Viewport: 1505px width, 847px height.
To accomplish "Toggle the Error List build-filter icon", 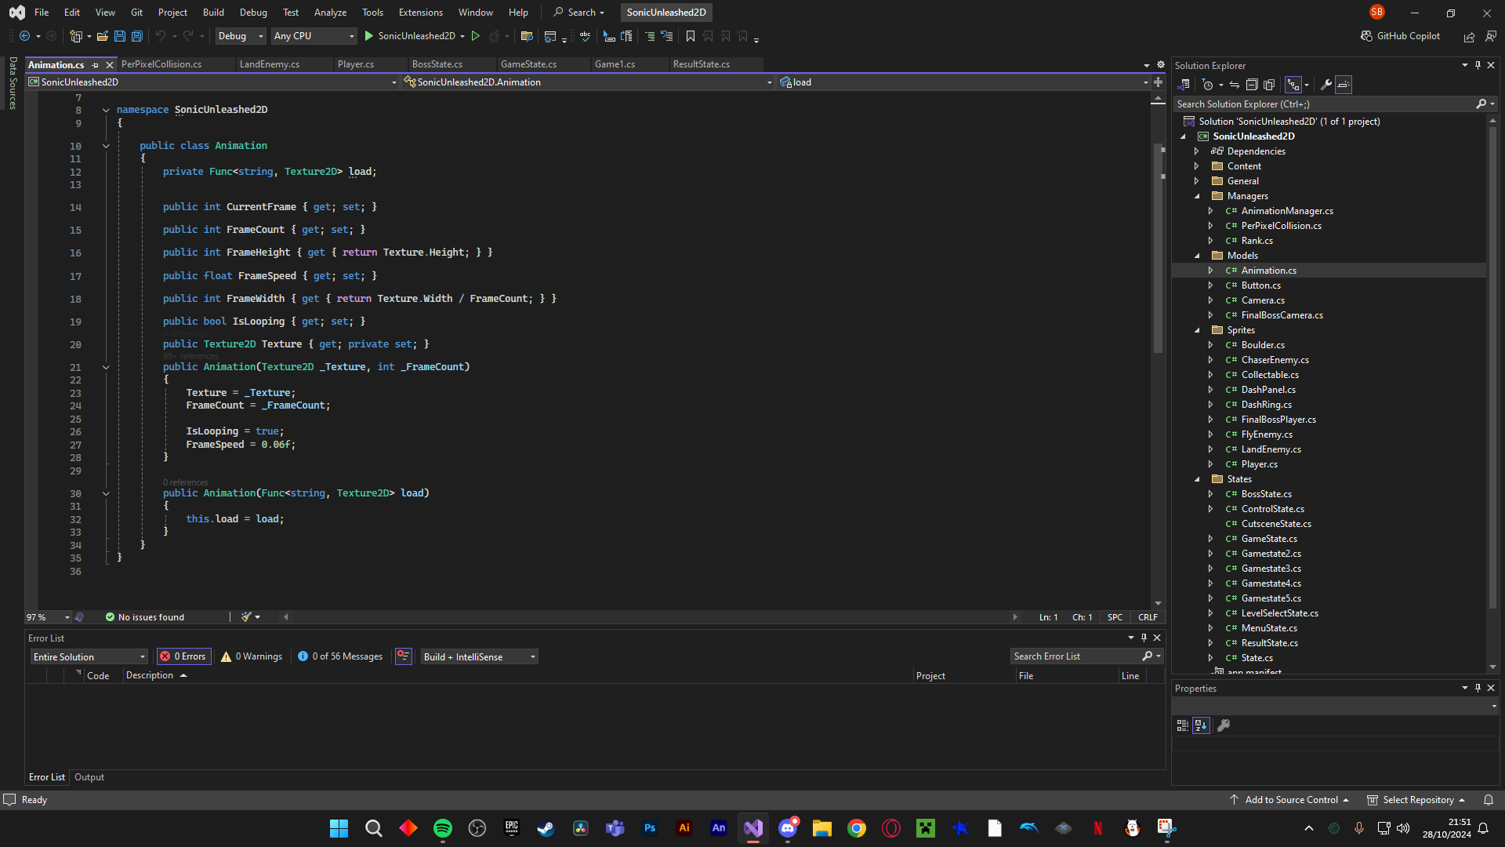I will (x=404, y=656).
